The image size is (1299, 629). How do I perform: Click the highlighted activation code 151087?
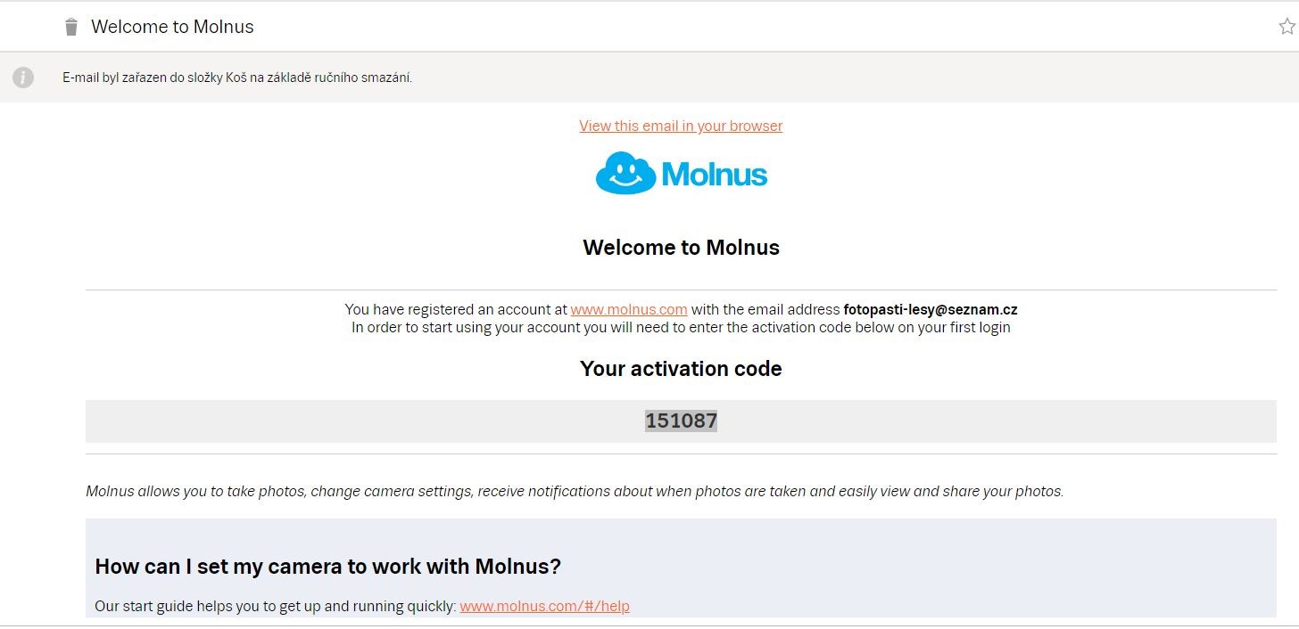[x=682, y=421]
